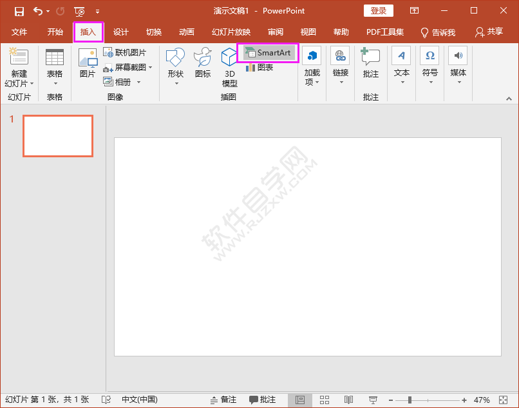Open the undo history dropdown arrow
519x408 pixels.
point(48,11)
